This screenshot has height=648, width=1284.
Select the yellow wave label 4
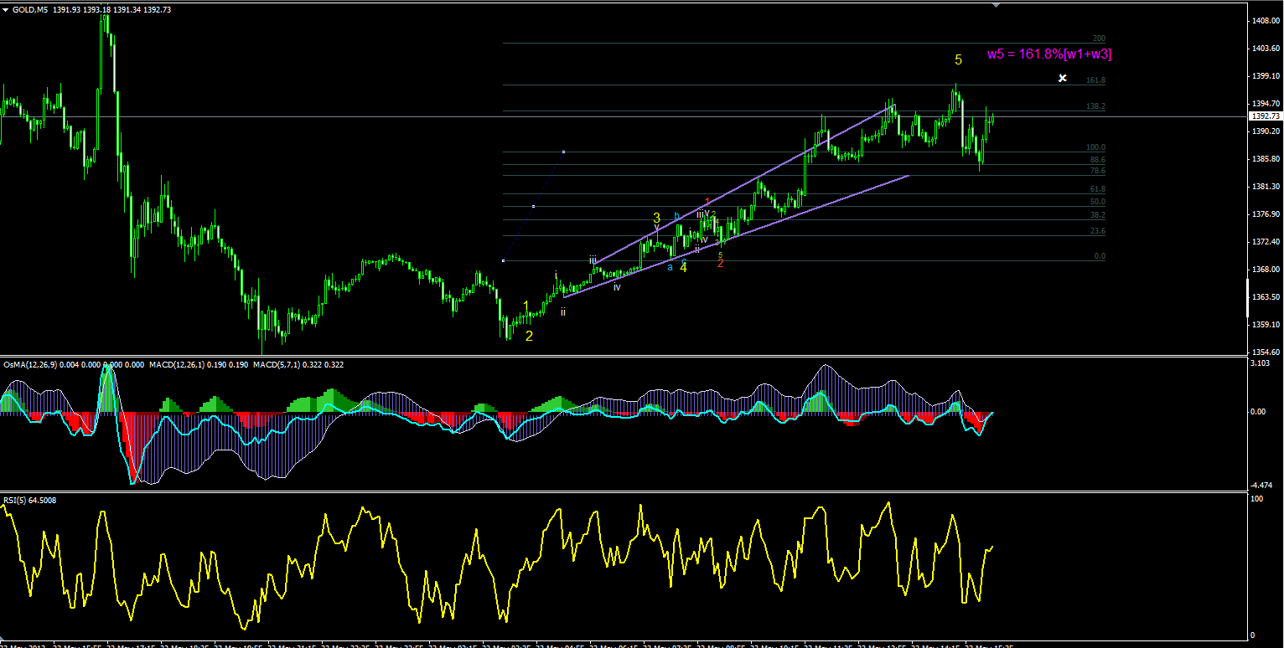[x=684, y=268]
